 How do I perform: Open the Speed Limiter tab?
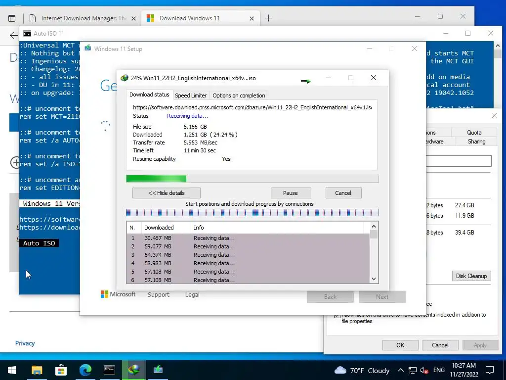pos(191,95)
